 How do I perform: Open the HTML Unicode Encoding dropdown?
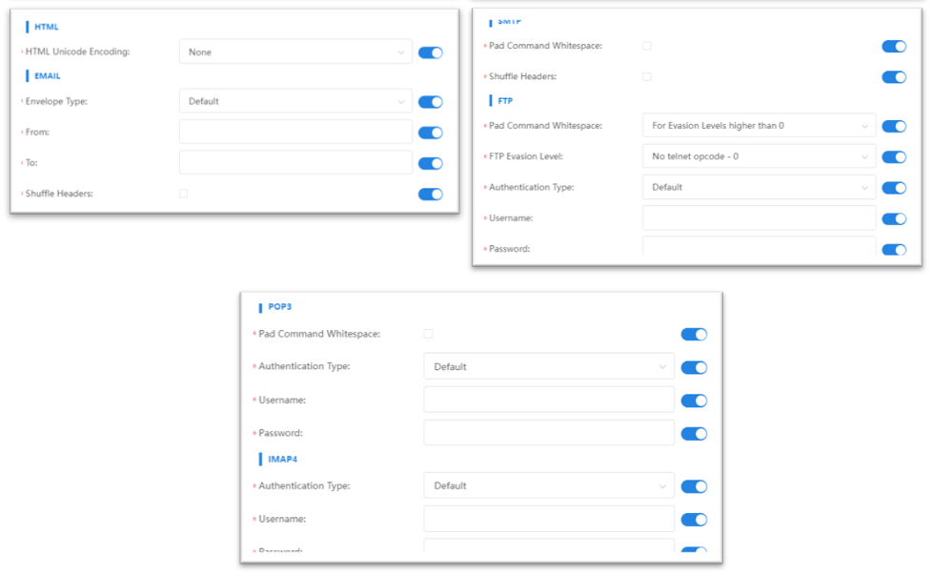[x=295, y=52]
